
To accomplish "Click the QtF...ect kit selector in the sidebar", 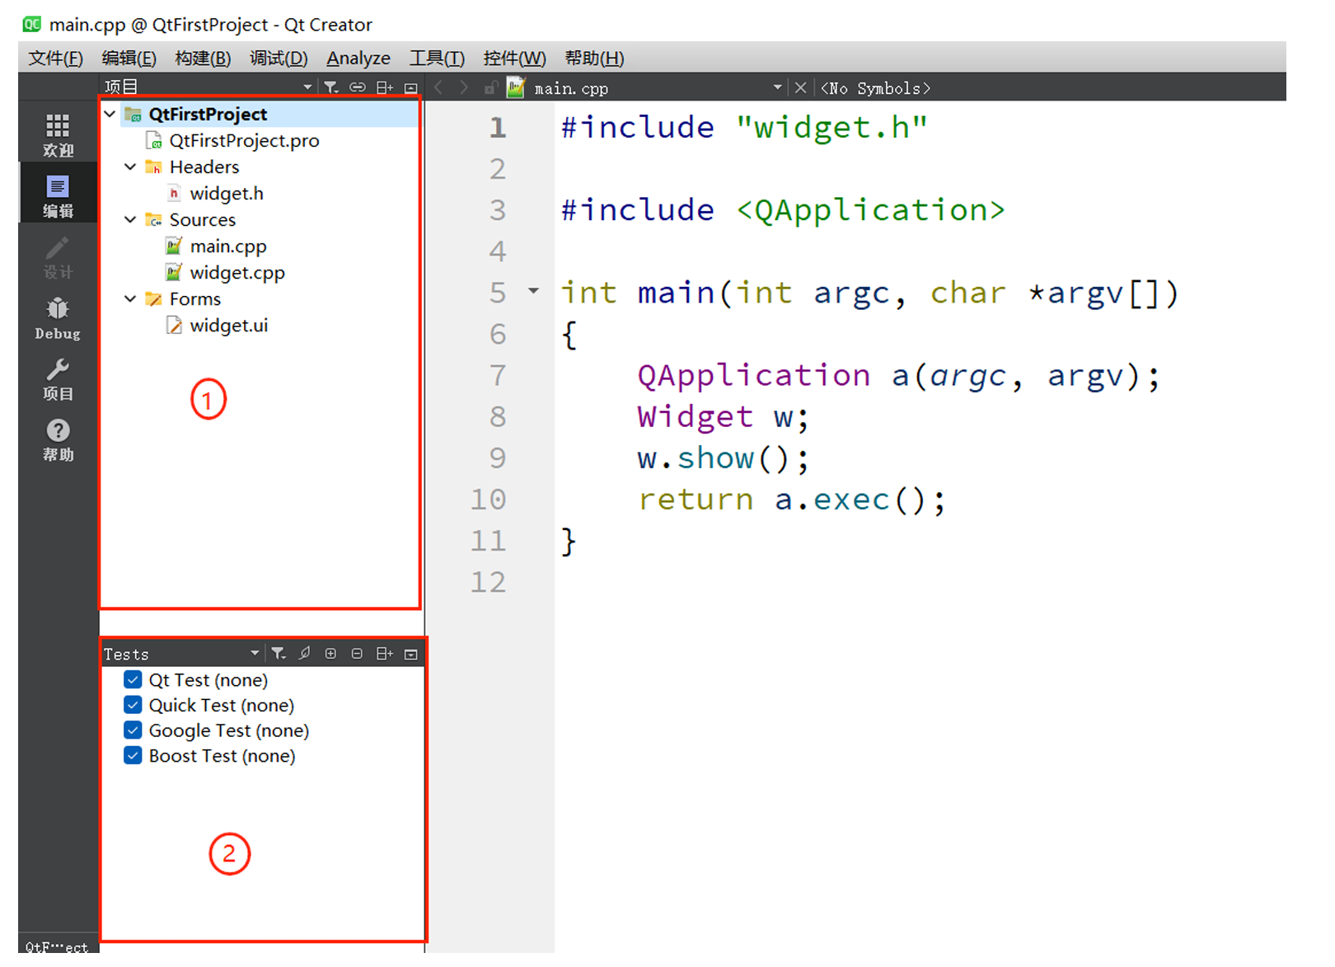I will (x=57, y=946).
